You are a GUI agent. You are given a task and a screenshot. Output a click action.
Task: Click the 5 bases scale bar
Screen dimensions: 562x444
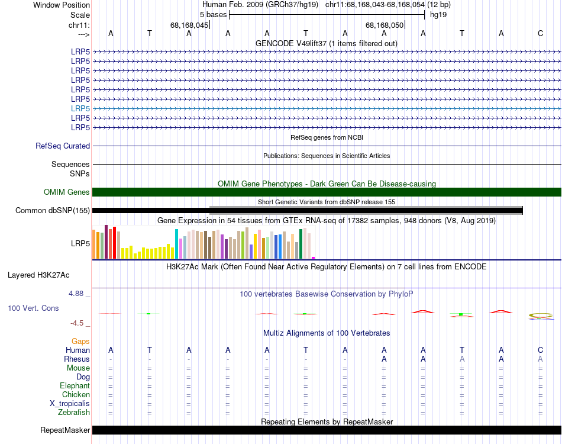pyautogui.click(x=327, y=15)
